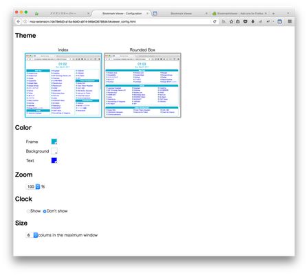Open downloads with the down-arrow icon
This screenshot has height=275, width=308.
click(253, 21)
